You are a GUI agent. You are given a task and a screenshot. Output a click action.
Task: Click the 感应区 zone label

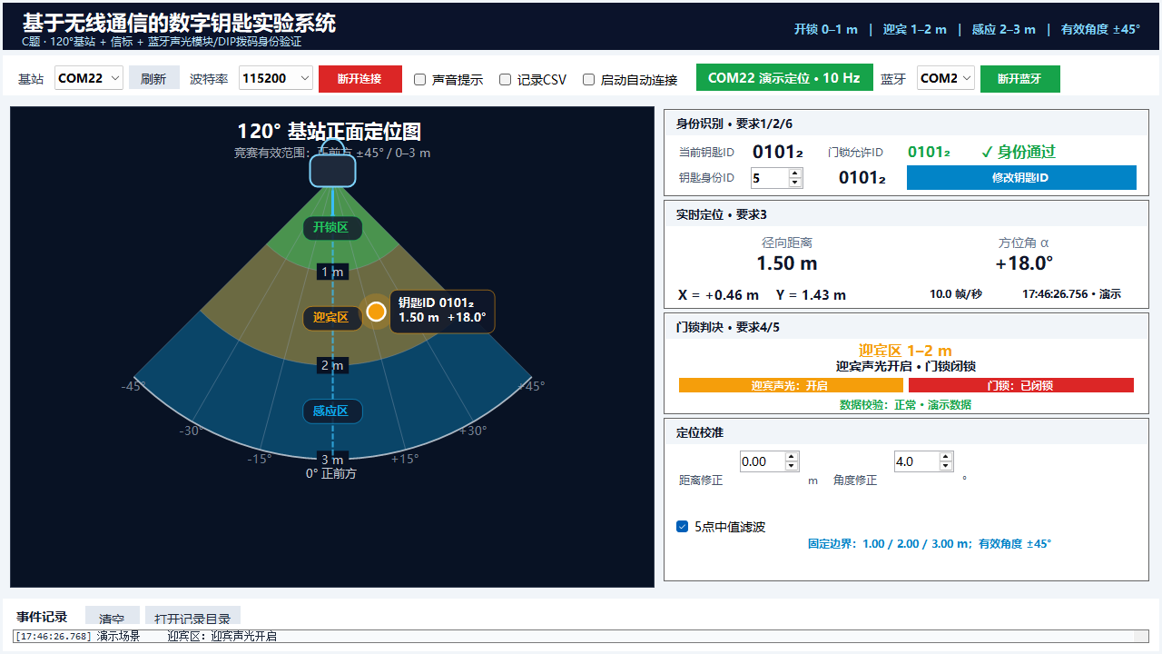point(331,411)
